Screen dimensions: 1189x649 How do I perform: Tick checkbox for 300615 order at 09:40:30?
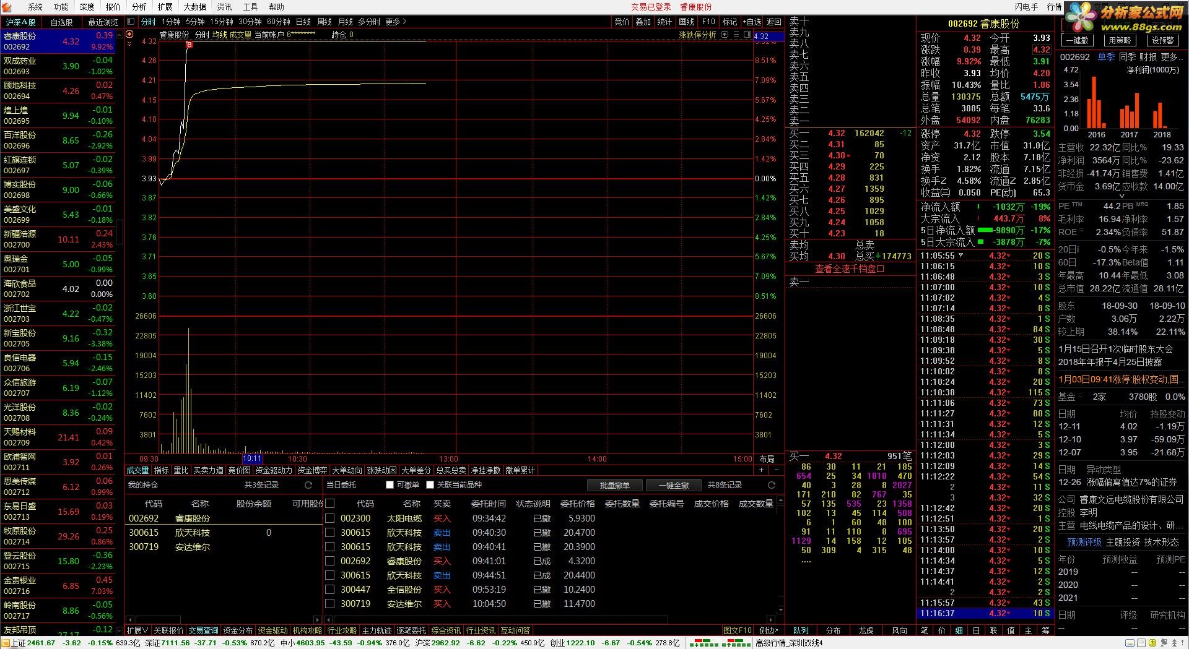coord(330,533)
